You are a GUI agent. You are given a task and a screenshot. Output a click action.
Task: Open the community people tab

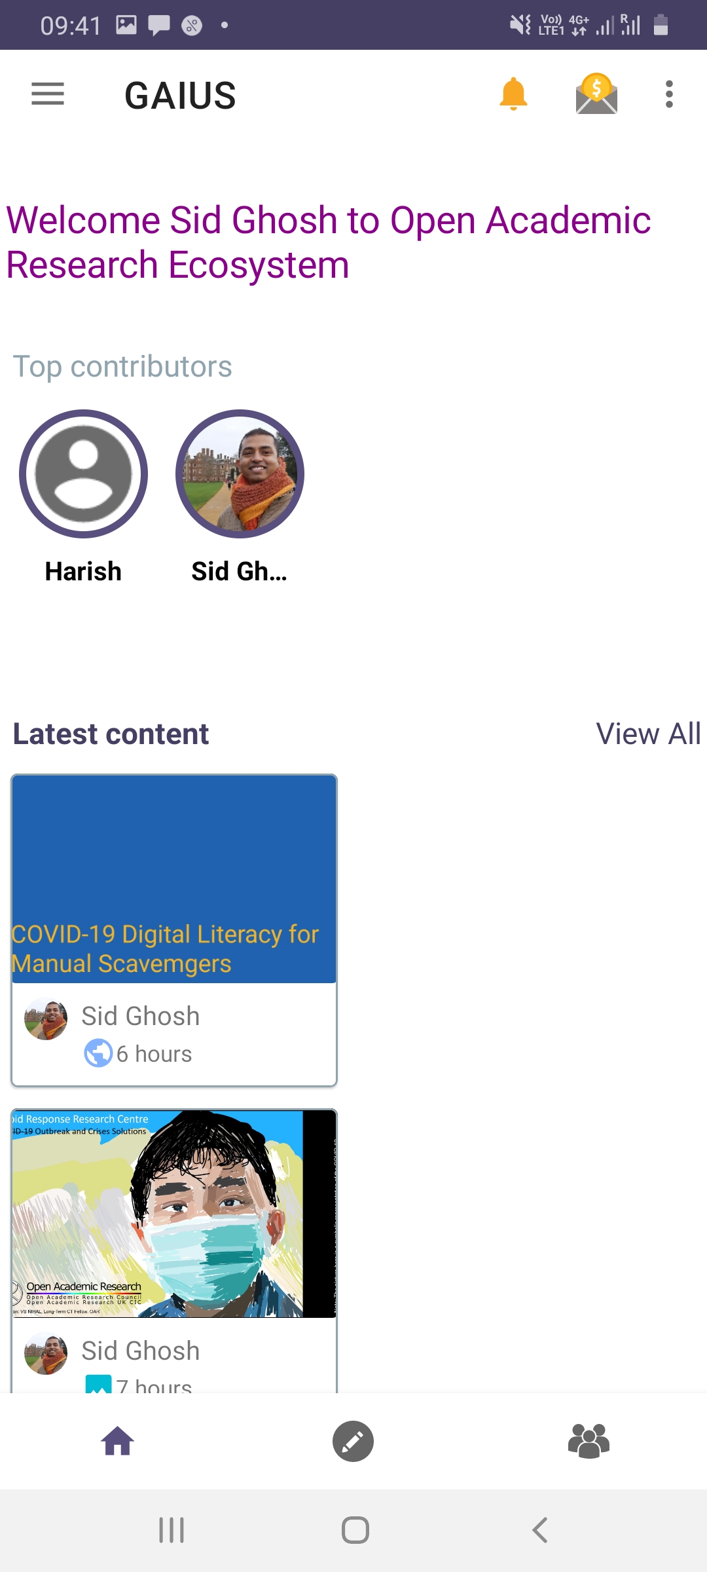(589, 1441)
